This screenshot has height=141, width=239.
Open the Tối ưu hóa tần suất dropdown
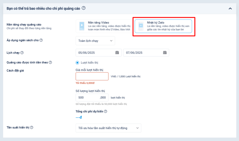108,128
